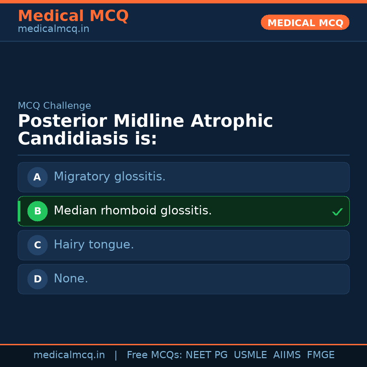This screenshot has width=367, height=367.
Task: Select the green B option circle
Action: point(37,211)
